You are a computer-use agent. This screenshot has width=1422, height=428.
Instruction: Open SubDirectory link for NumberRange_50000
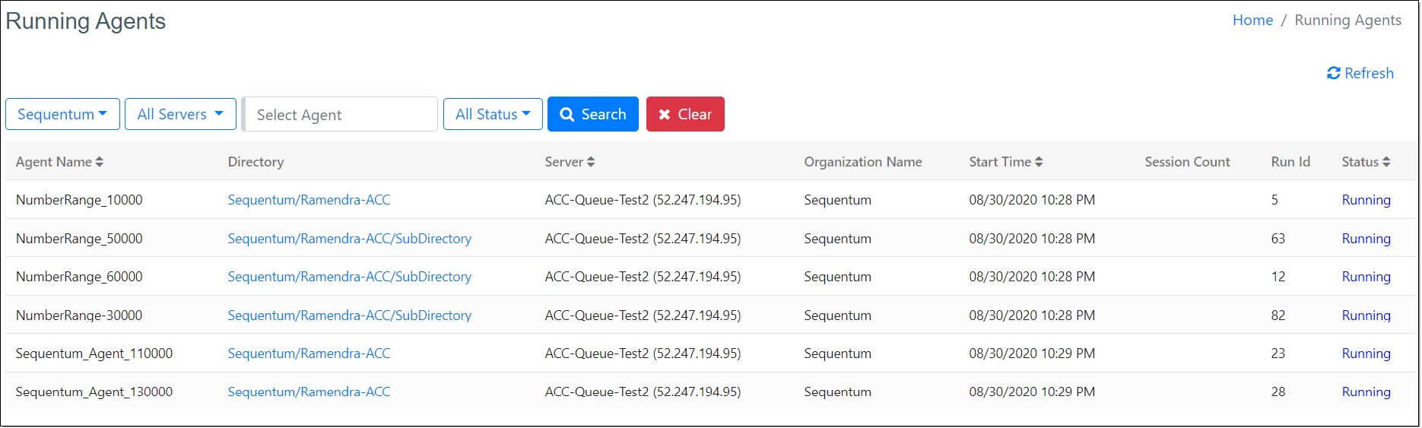[x=349, y=239]
